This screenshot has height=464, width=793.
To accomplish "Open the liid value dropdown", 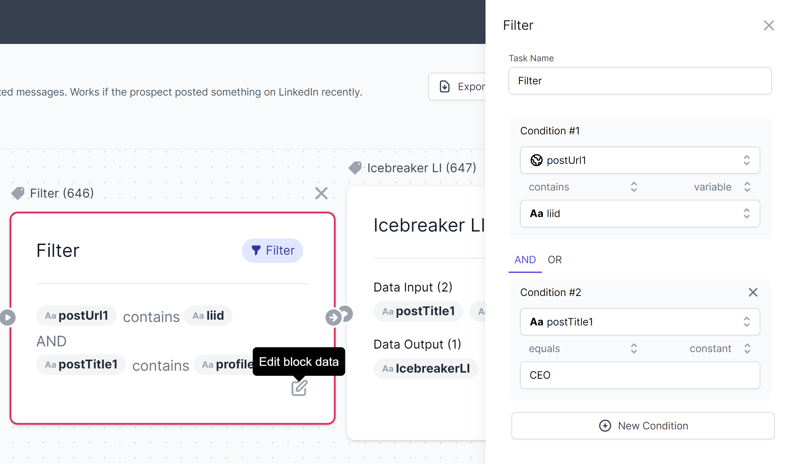I will [640, 214].
